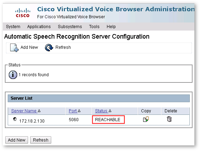Image resolution: width=200 pixels, height=151 pixels.
Task: Open server entry 172.18.2.130
Action: (32, 121)
